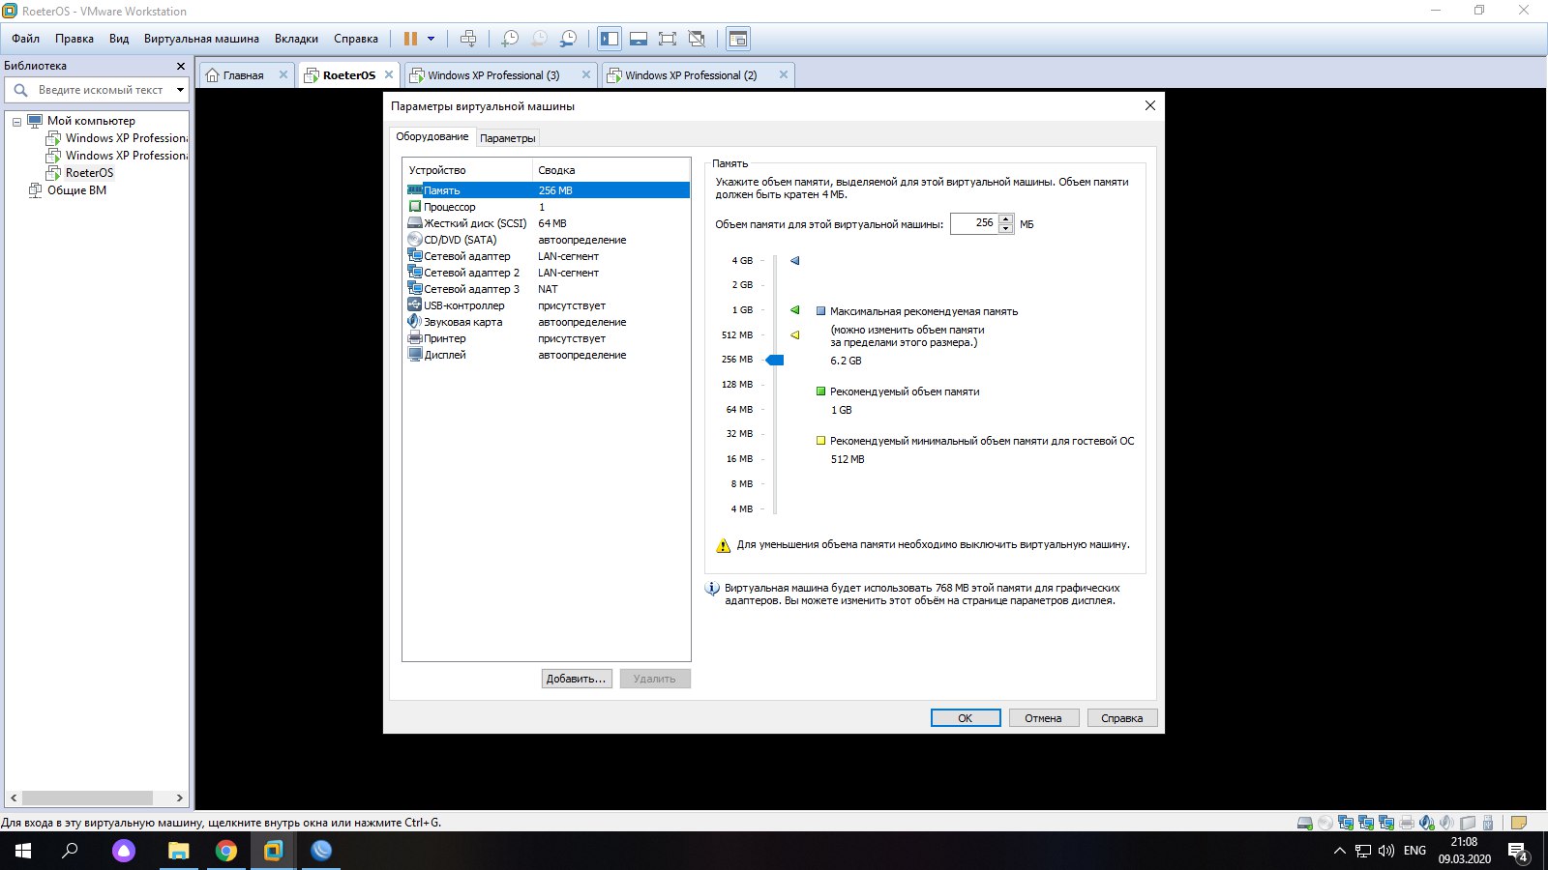Click the Добавить button
Image resolution: width=1548 pixels, height=870 pixels.
pyautogui.click(x=577, y=679)
